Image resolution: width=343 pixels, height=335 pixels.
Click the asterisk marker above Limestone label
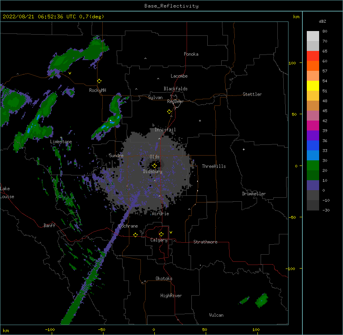[61, 138]
